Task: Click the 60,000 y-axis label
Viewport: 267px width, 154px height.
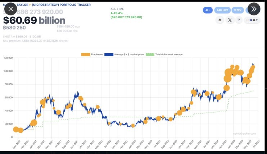Action: click(x=8, y=97)
